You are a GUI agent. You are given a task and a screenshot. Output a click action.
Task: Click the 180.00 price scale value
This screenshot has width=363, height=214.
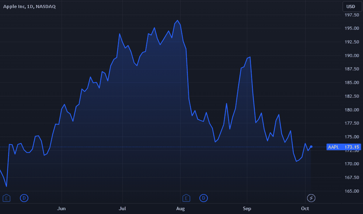click(352, 110)
